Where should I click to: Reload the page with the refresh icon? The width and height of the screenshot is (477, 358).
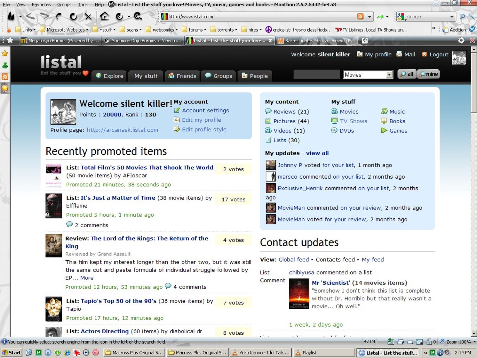point(73,16)
